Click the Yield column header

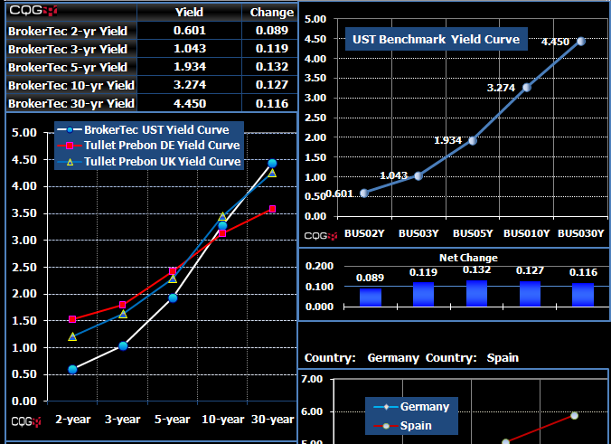(x=189, y=12)
